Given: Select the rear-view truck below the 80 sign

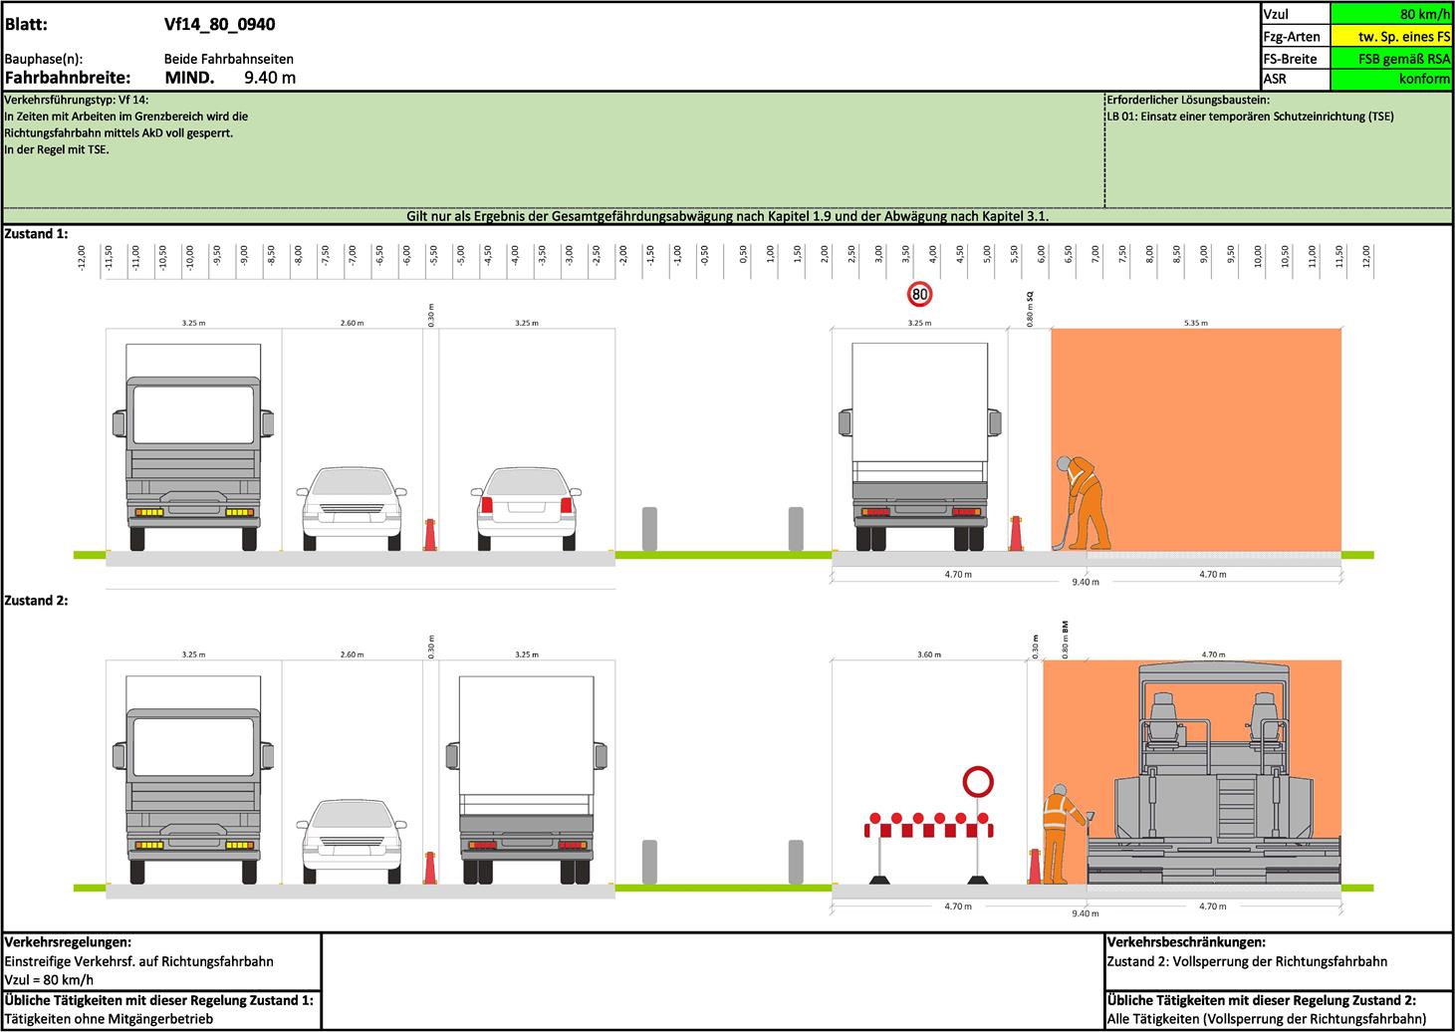Looking at the screenshot, I should point(919,447).
